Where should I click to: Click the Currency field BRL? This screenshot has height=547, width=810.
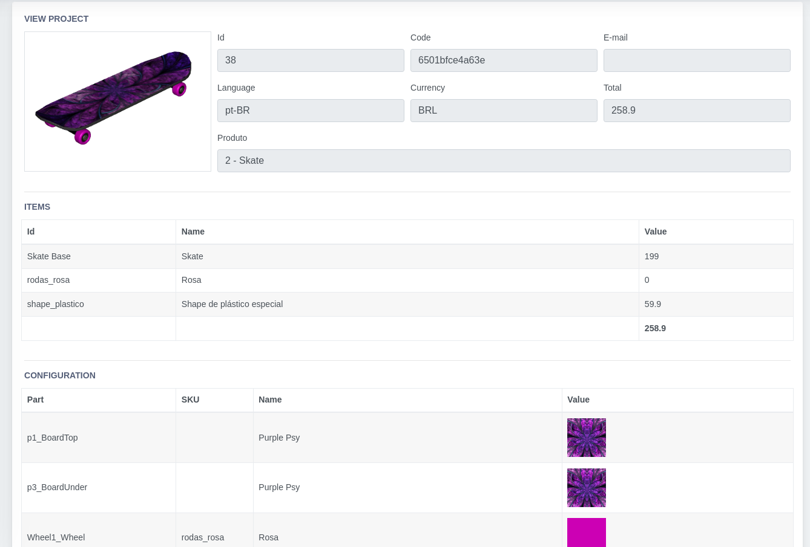(504, 111)
